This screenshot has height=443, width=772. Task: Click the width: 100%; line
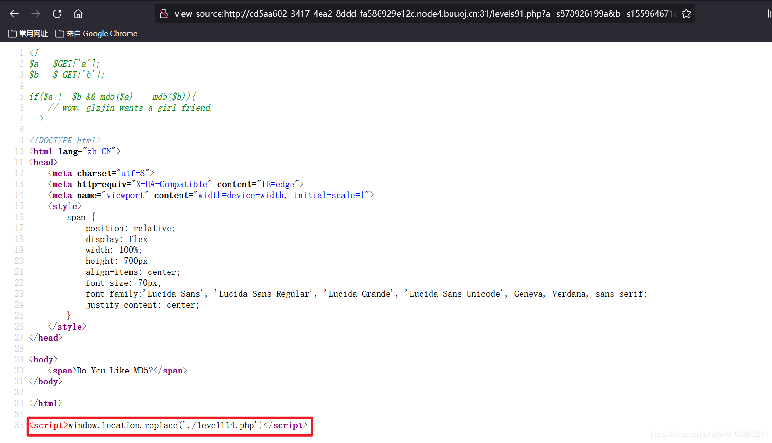pyautogui.click(x=114, y=250)
